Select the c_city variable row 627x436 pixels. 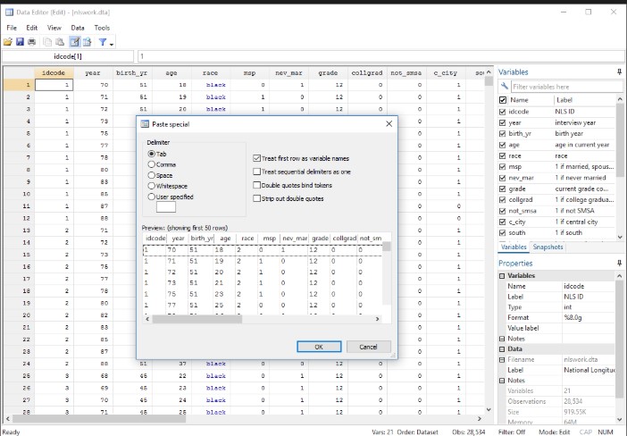pyautogui.click(x=556, y=222)
